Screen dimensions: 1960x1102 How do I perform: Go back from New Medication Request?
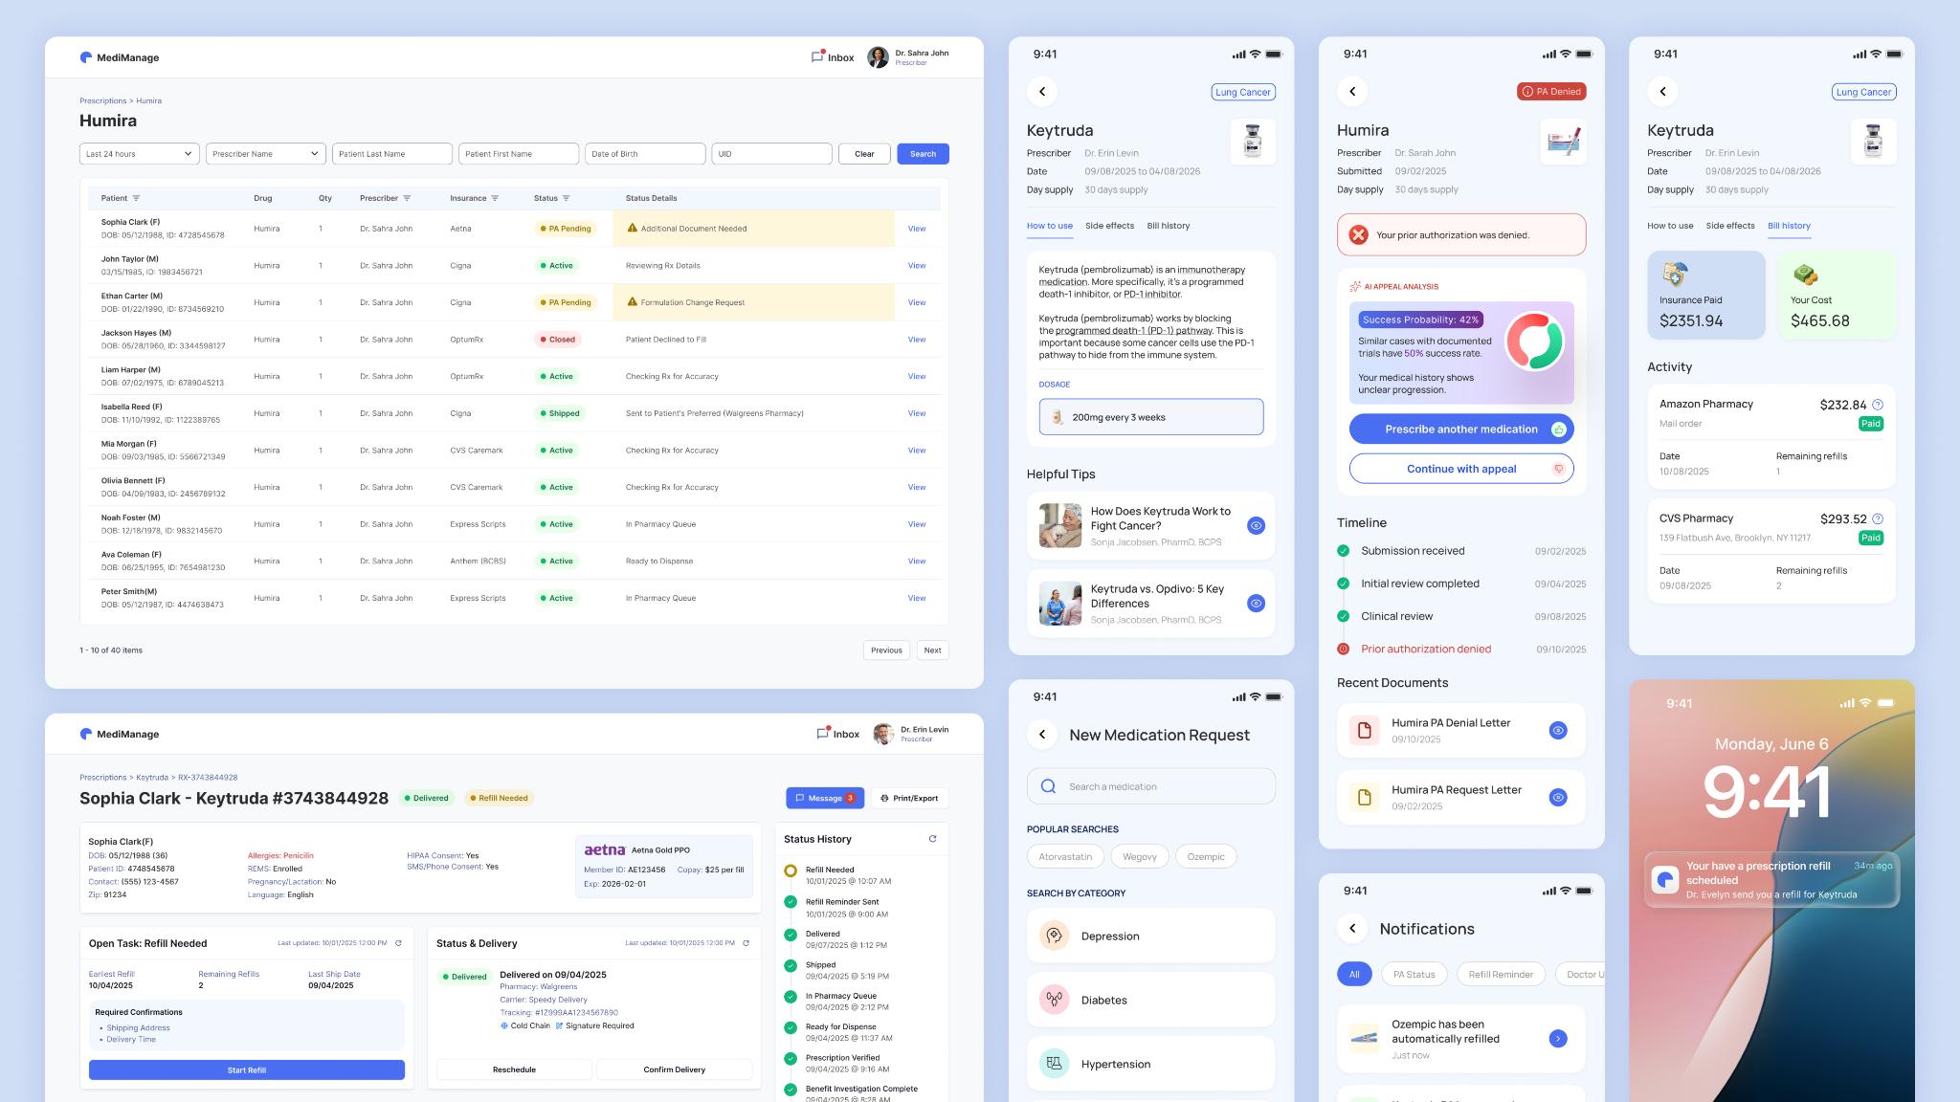tap(1042, 735)
